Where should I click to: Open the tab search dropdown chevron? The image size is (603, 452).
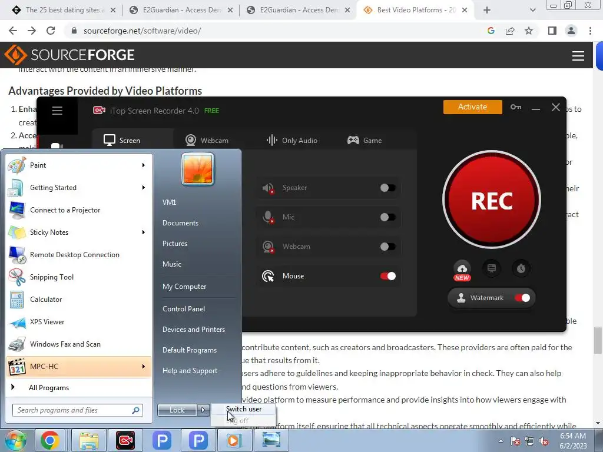tap(532, 10)
